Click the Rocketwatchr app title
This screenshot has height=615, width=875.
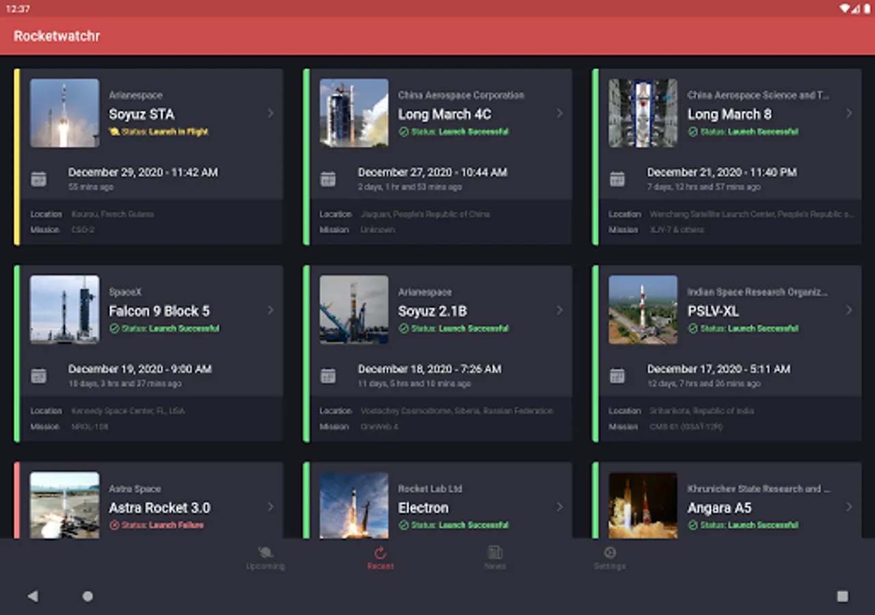[57, 36]
